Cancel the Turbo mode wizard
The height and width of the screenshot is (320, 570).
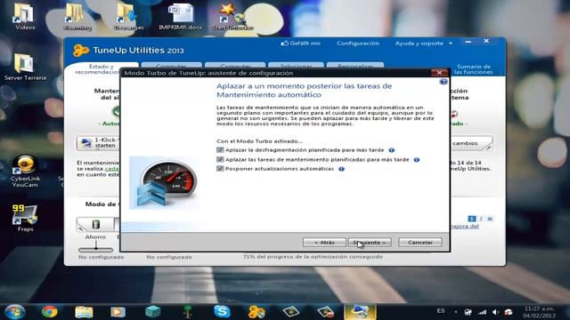(419, 243)
